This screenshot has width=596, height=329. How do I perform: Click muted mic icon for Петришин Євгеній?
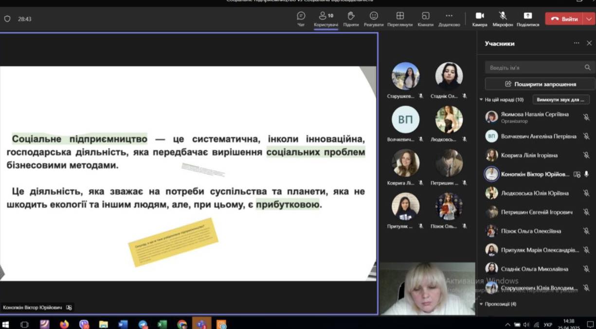(x=586, y=212)
